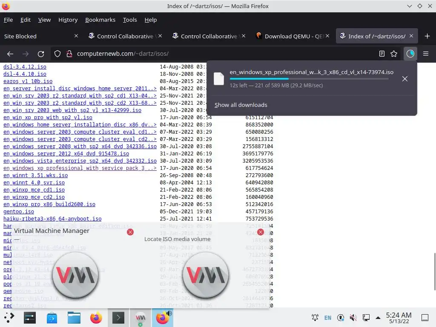Download en_winnt_4.0_svr.iso
436x327 pixels.
pos(34,182)
